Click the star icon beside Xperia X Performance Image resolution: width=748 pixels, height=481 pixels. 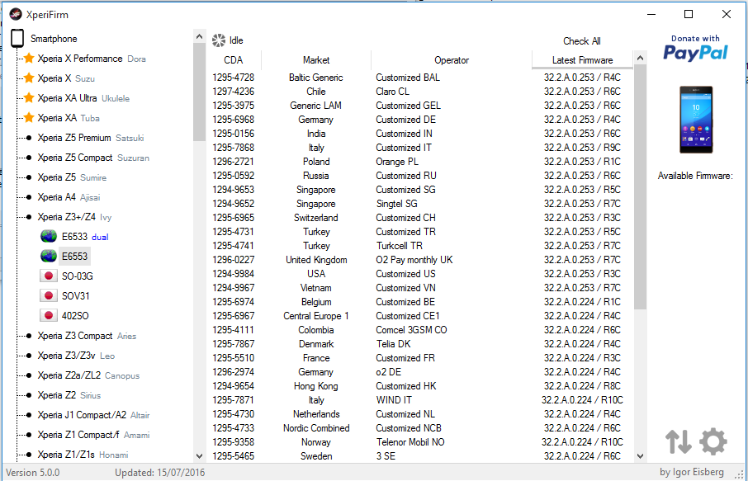(29, 58)
